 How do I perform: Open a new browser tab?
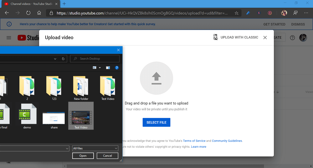(64, 4)
